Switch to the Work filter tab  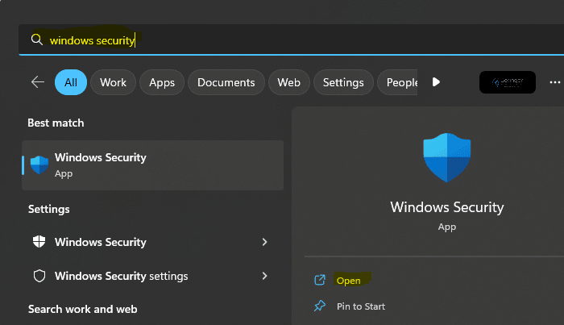114,82
